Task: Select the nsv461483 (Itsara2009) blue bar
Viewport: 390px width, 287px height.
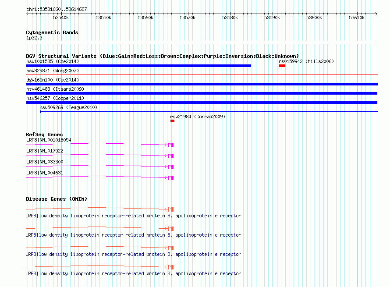Action: (202, 93)
